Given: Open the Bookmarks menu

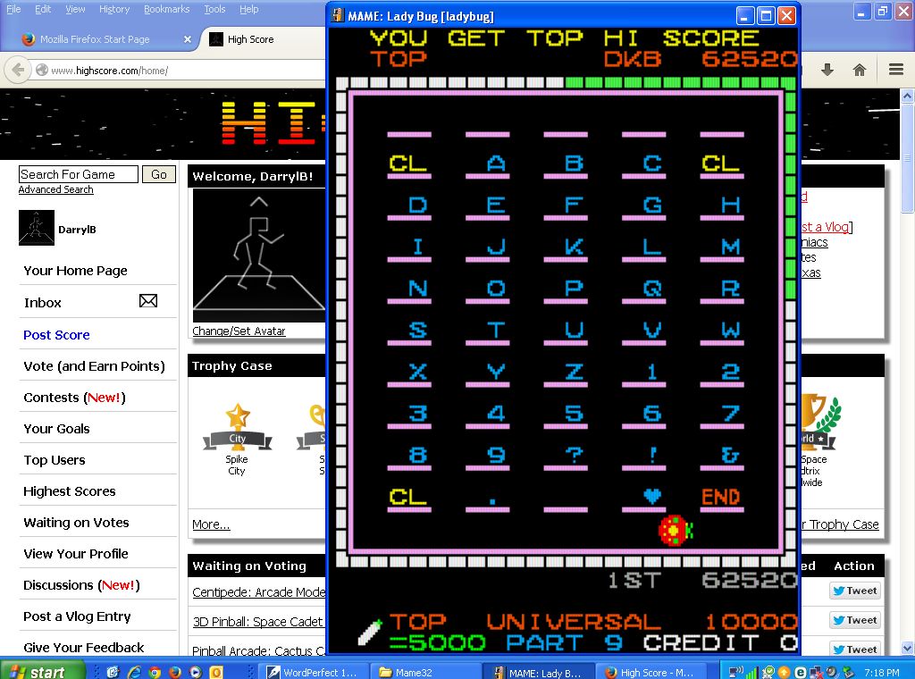Looking at the screenshot, I should coord(166,9).
